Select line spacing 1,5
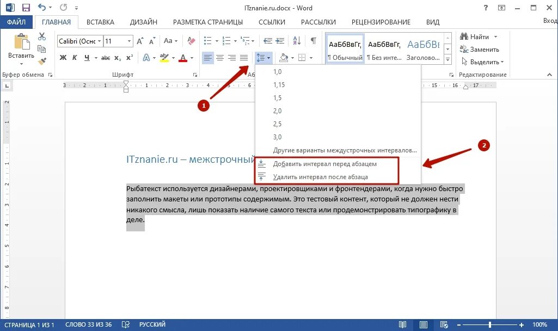Screen dimensions: 558x331 coord(338,98)
